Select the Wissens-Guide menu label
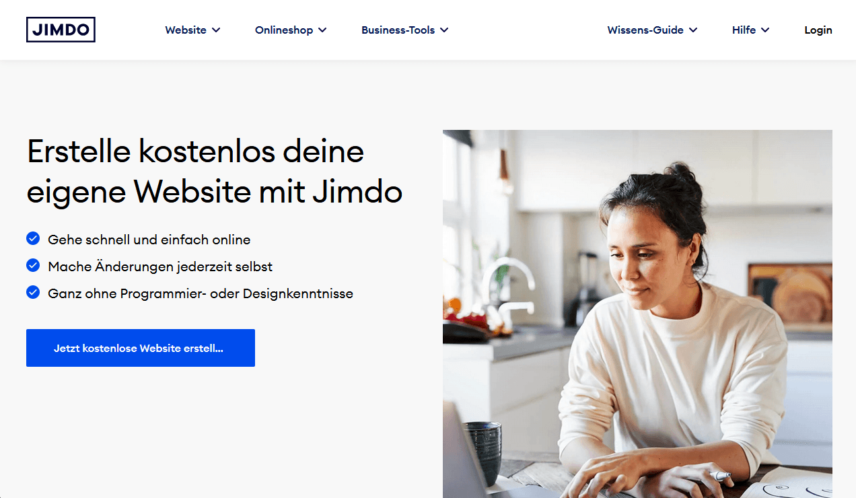 coord(645,30)
